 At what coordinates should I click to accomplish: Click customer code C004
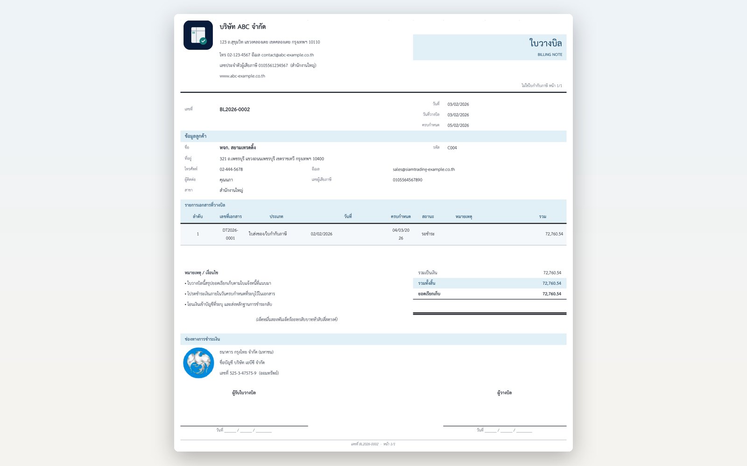[x=452, y=148]
